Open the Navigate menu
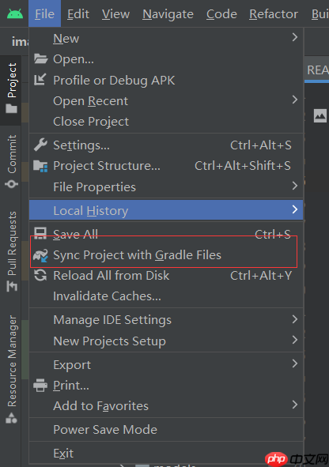The height and width of the screenshot is (467, 329). [168, 14]
